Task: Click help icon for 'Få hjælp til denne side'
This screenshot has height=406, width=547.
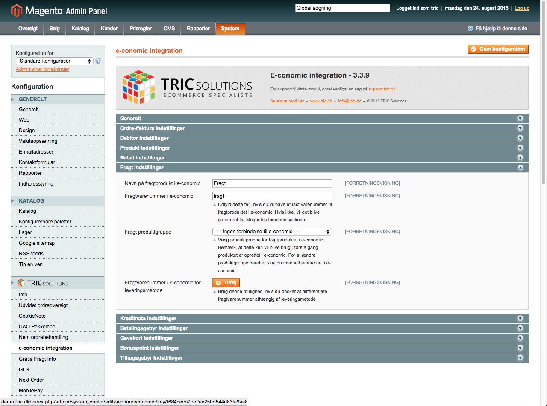Action: coord(471,29)
